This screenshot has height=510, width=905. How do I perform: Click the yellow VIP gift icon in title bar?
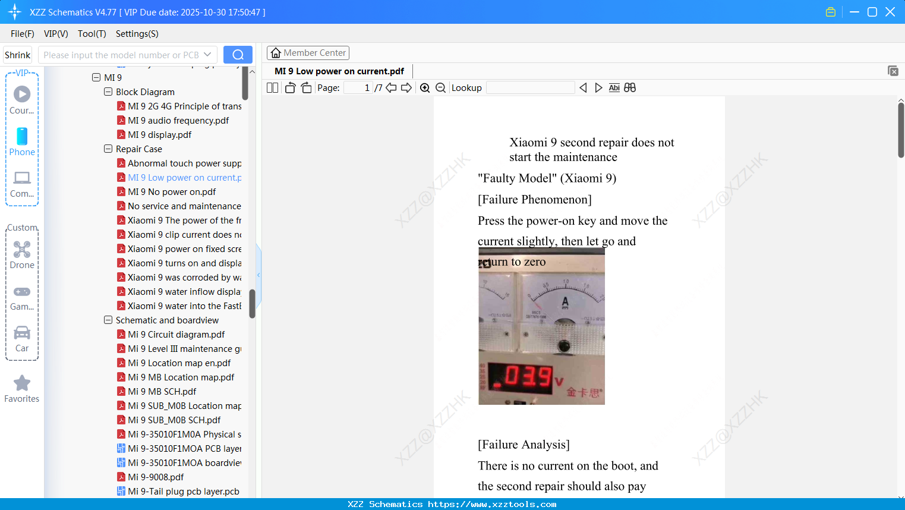831,12
